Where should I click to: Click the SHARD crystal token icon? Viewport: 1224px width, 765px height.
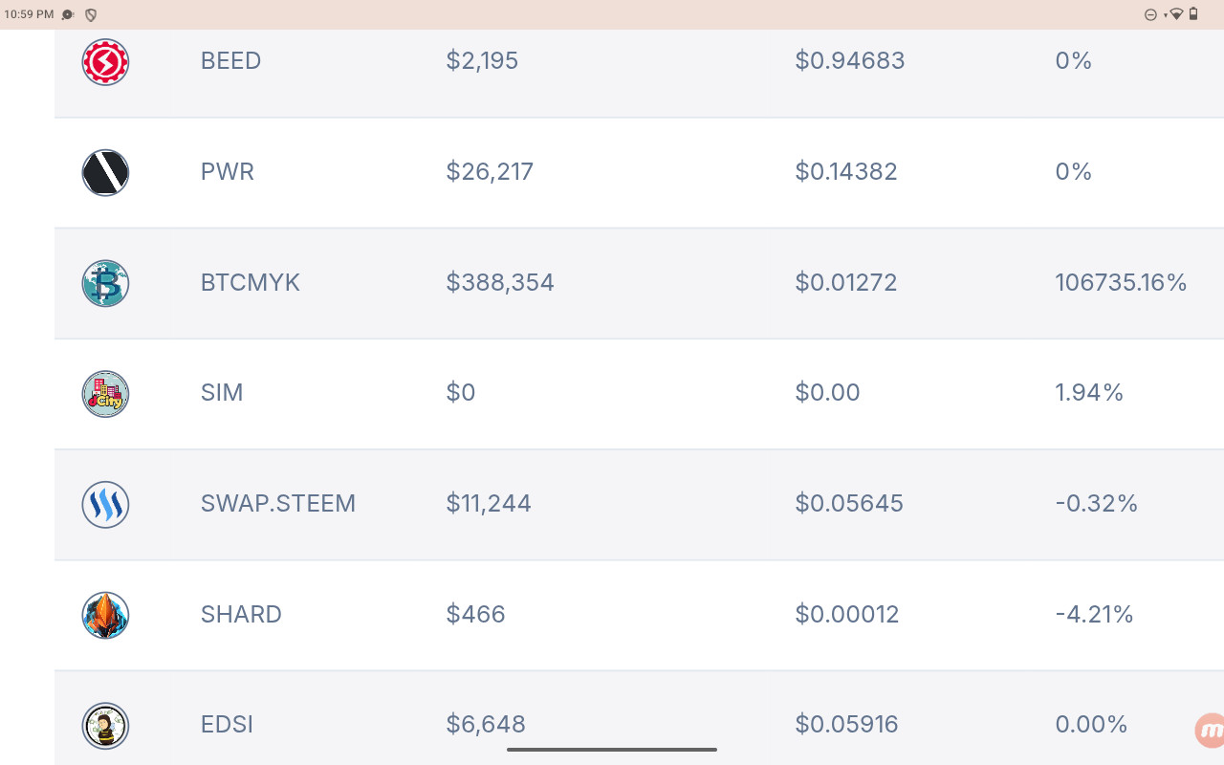tap(105, 615)
